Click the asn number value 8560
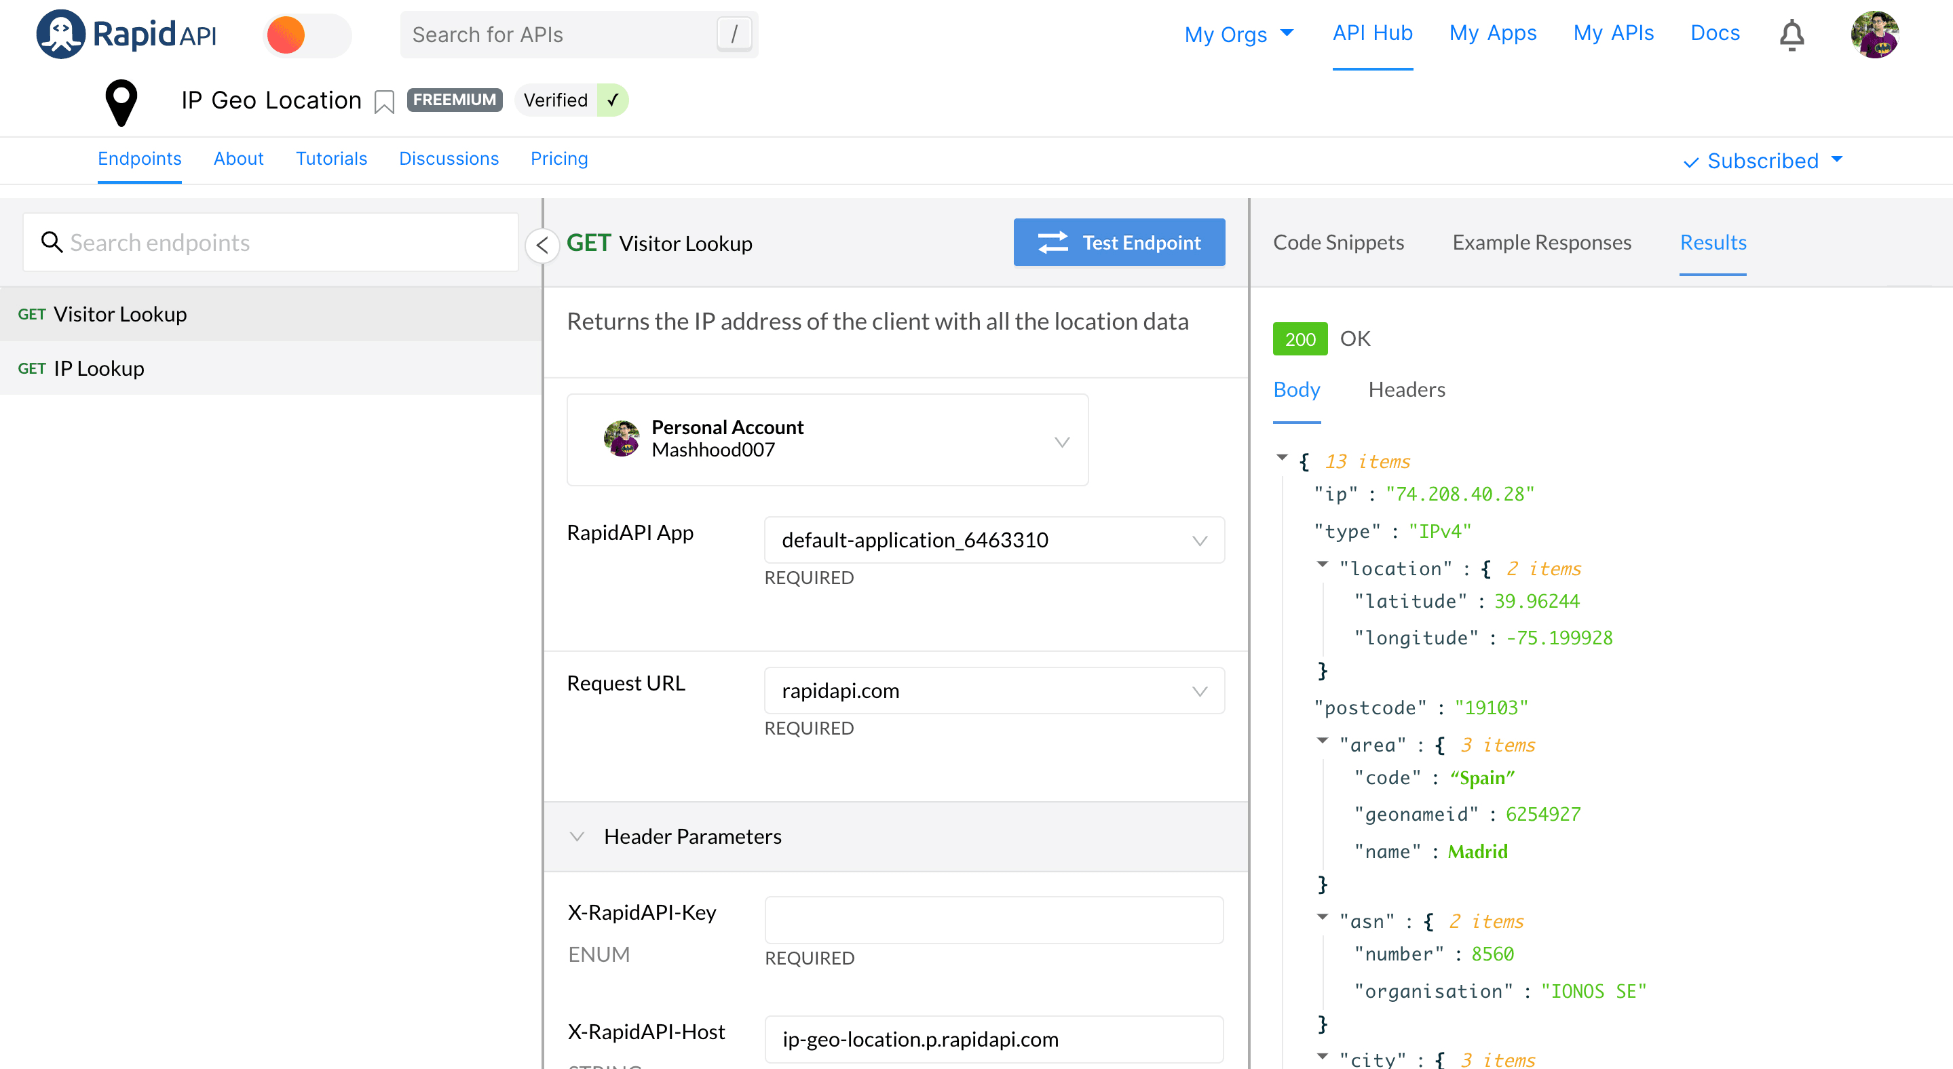The height and width of the screenshot is (1069, 1953). (x=1492, y=954)
